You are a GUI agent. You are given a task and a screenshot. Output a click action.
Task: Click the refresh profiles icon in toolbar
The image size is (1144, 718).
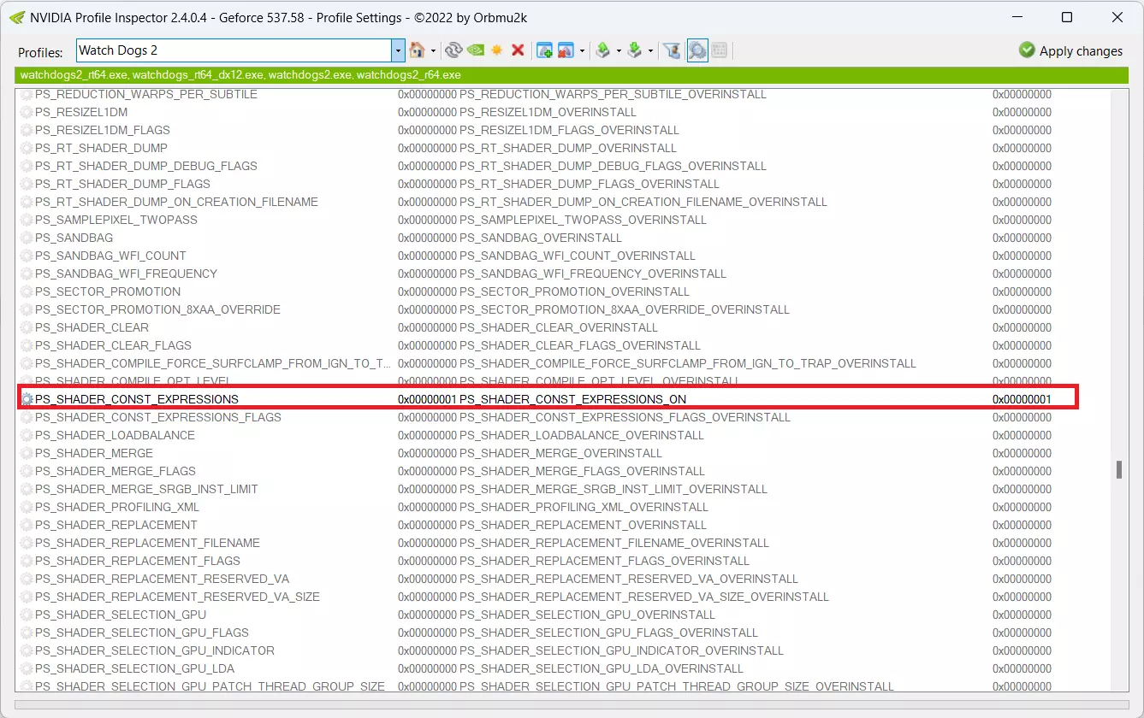point(453,50)
